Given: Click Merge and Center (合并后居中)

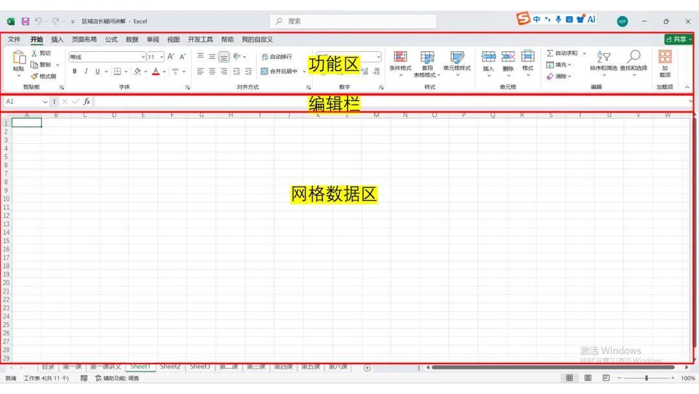Looking at the screenshot, I should click(x=280, y=71).
